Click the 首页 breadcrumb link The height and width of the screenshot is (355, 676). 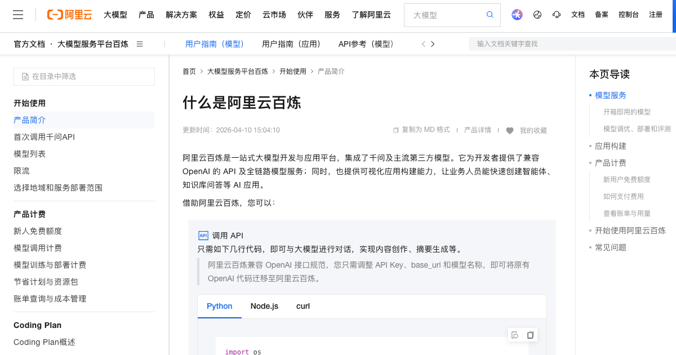(189, 71)
